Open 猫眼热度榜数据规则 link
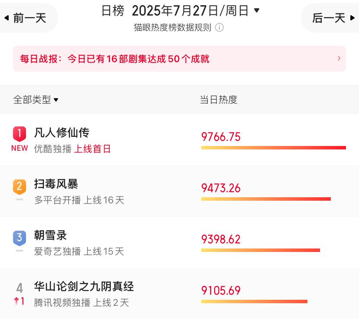Viewport: 359px width, 328px height. 173,27
